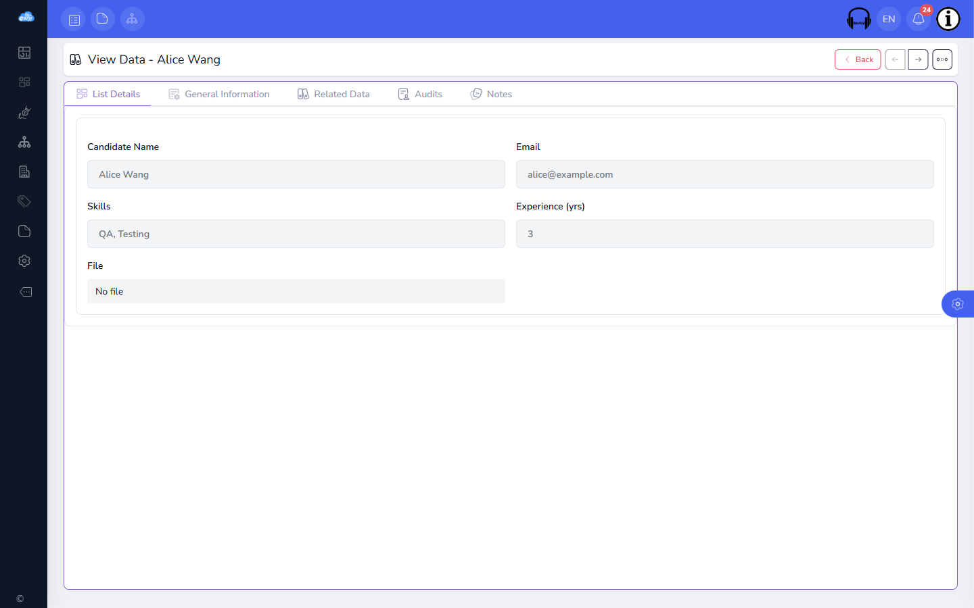Click the Email field showing alice@example.com
This screenshot has height=608, width=974.
click(725, 174)
